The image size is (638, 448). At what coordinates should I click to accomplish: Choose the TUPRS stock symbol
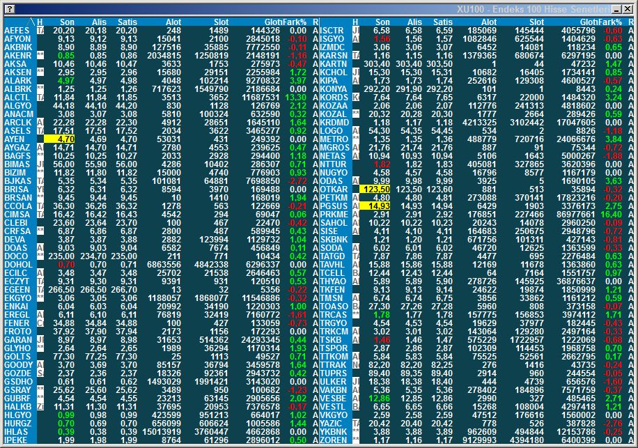pos(334,373)
